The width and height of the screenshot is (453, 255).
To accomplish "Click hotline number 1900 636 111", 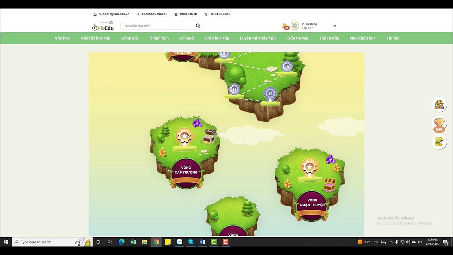I will (x=186, y=14).
